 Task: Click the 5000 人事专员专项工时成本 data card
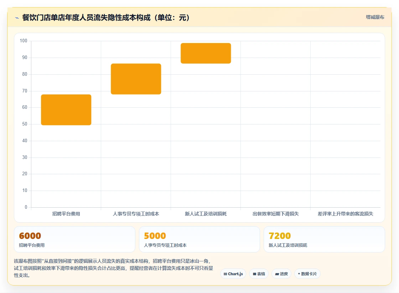click(x=199, y=239)
